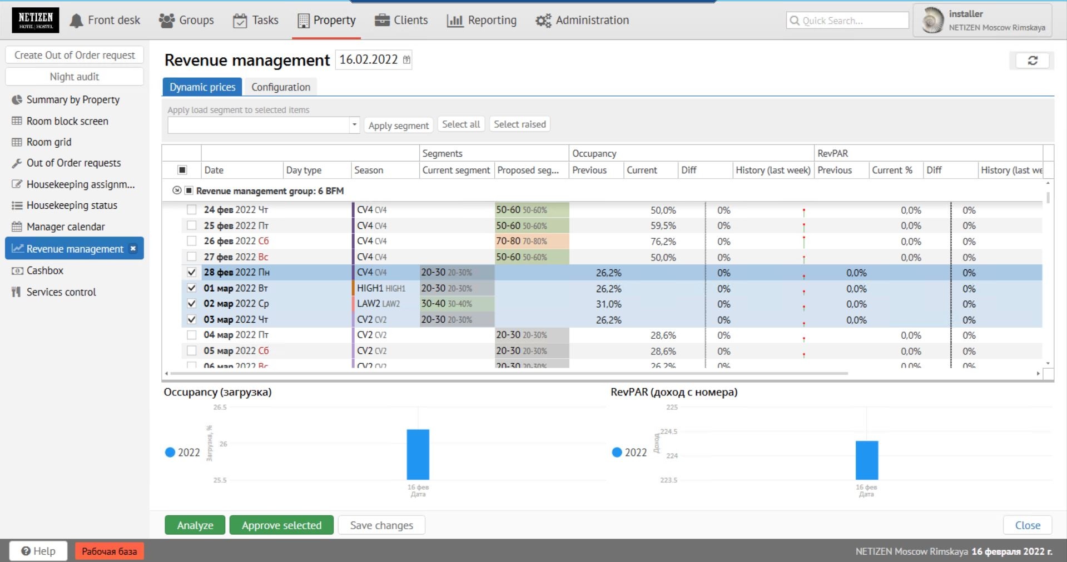Open the load segment dropdown

coord(354,125)
